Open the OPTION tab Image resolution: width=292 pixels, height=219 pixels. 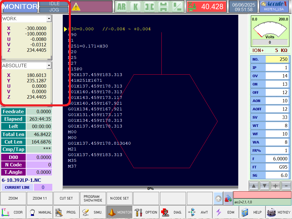click(x=146, y=212)
